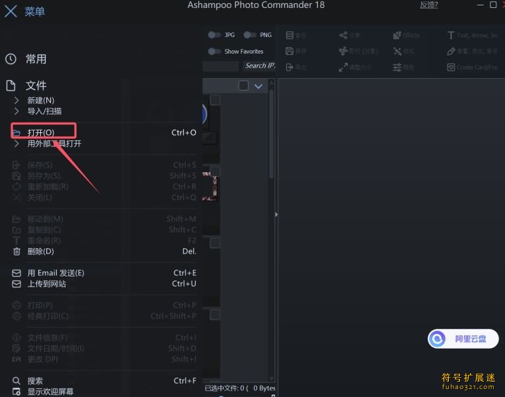
Task: Click the 另存为(S) menu icon
Action: [17, 176]
